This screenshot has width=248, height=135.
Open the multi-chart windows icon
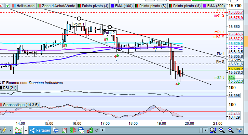[81, 130]
